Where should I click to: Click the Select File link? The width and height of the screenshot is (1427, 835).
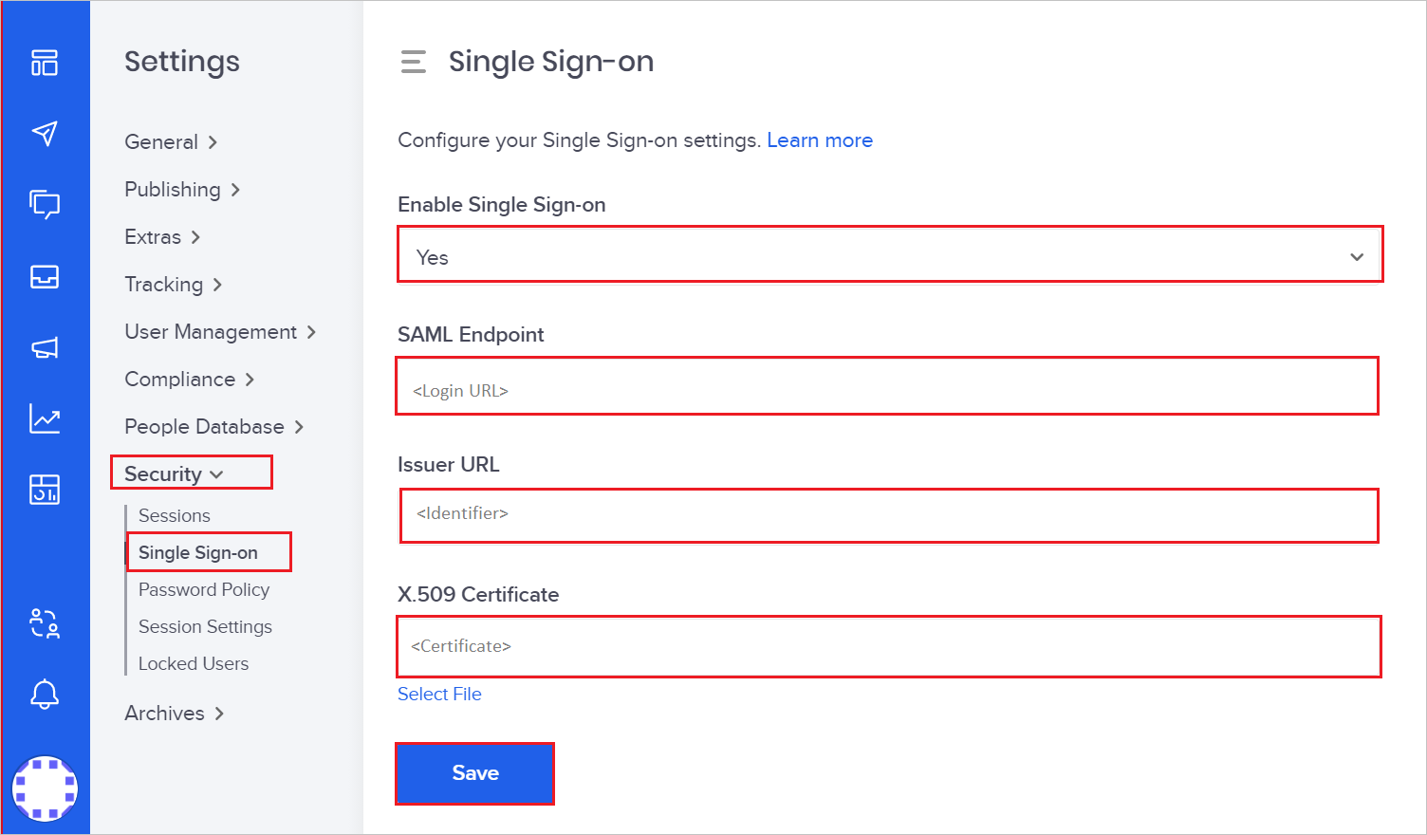pos(439,695)
